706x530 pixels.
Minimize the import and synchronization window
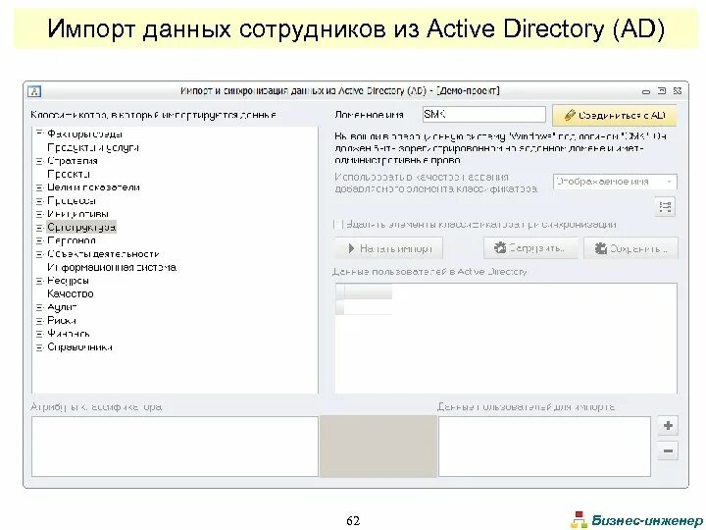[646, 91]
